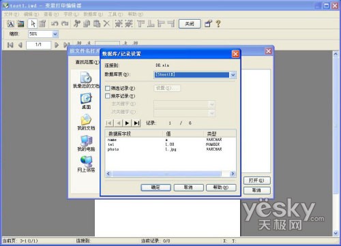The height and width of the screenshot is (246, 341).
Task: Close the 数据库/记录设置 dialog
Action: pyautogui.click(x=235, y=54)
